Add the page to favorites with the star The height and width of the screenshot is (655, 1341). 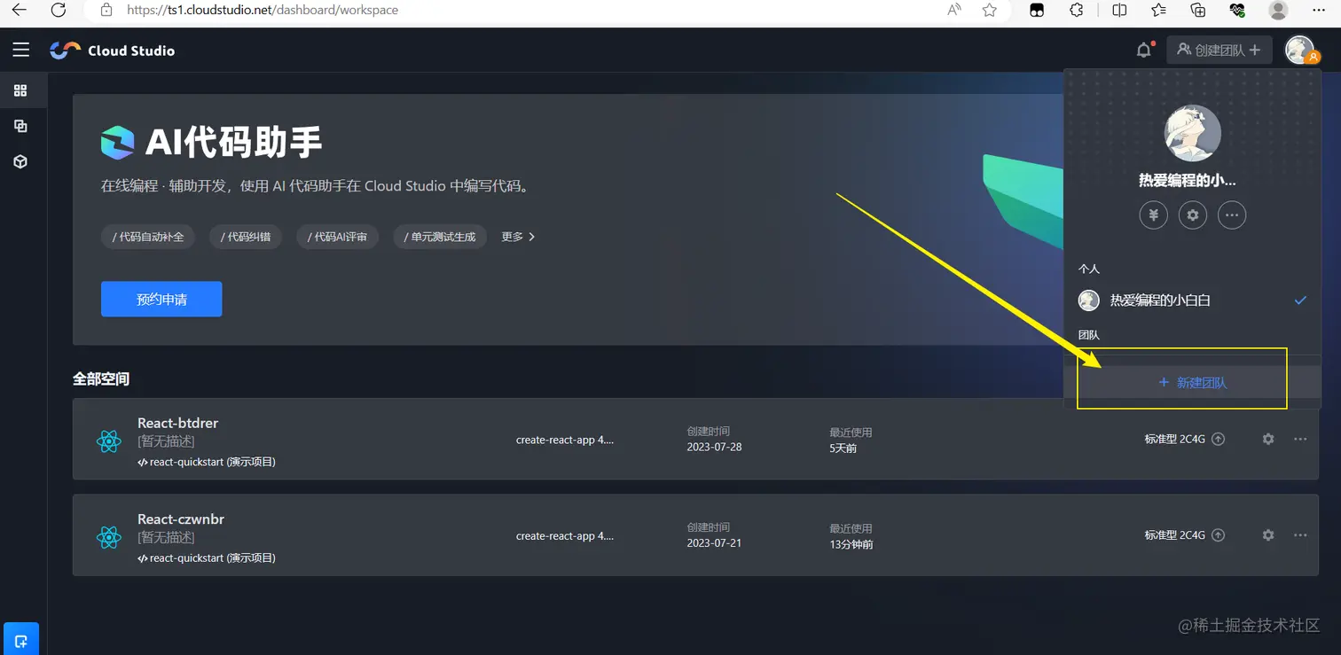tap(990, 11)
